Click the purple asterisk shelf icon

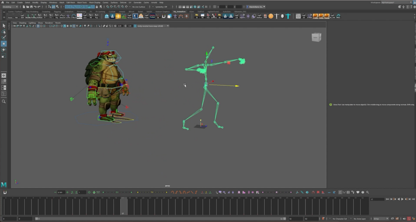(x=248, y=16)
